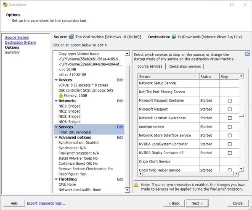Select 'NIC4: Bridged' entry

[x=69, y=122]
